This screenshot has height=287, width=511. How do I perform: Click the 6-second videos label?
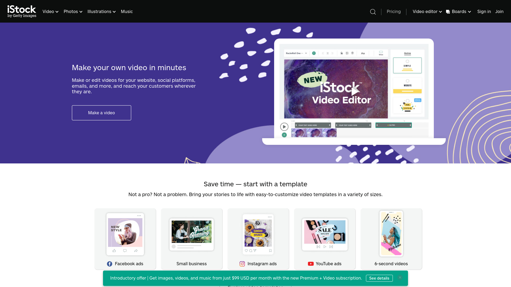pyautogui.click(x=391, y=264)
